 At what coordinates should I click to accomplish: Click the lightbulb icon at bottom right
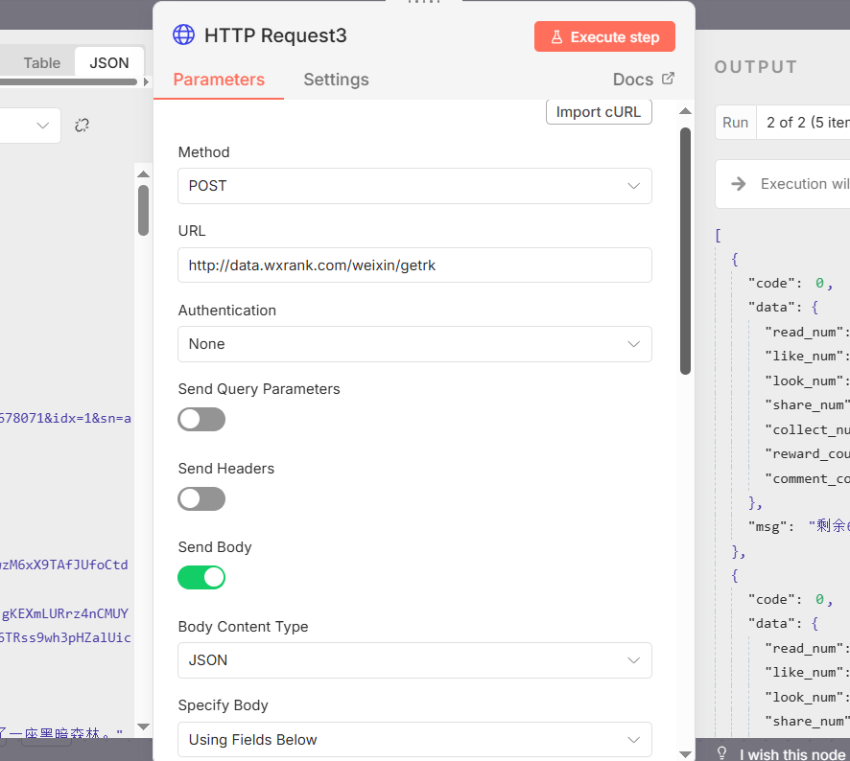(x=722, y=753)
